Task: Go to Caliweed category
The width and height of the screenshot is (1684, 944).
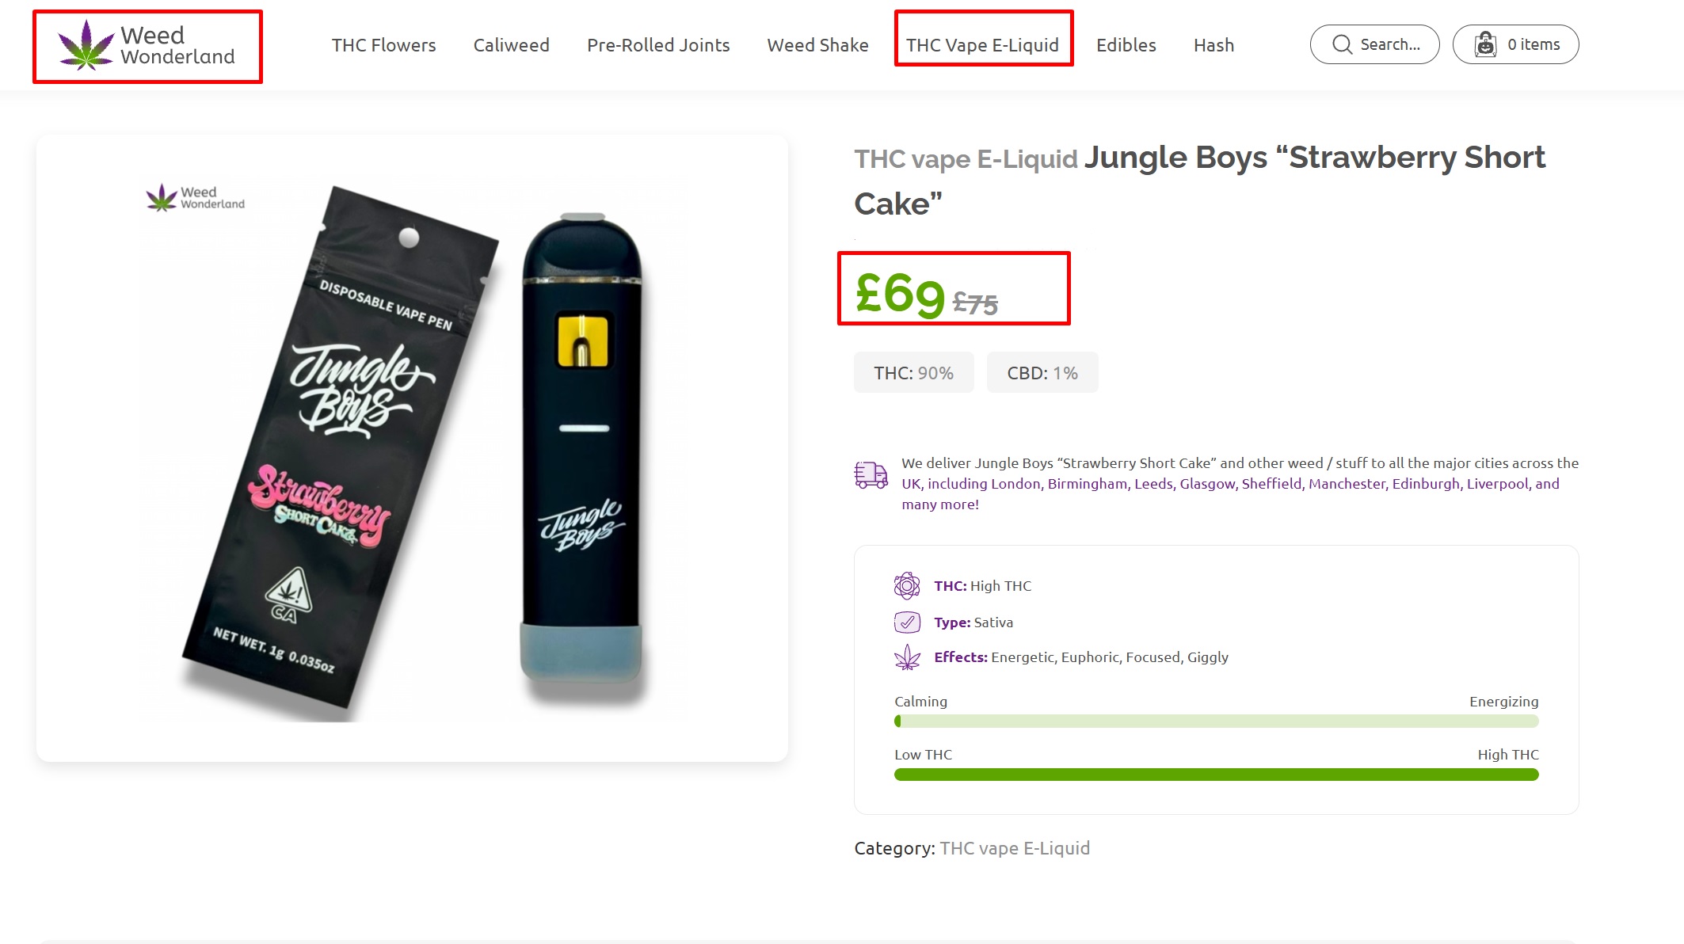Action: [511, 45]
